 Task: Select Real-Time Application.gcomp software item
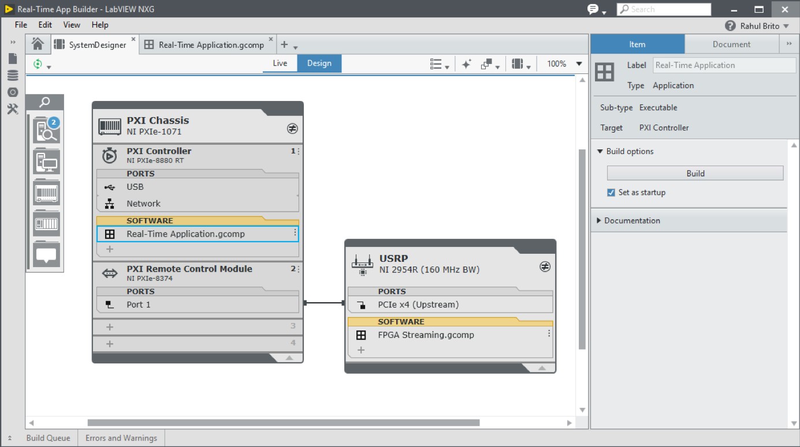(198, 234)
